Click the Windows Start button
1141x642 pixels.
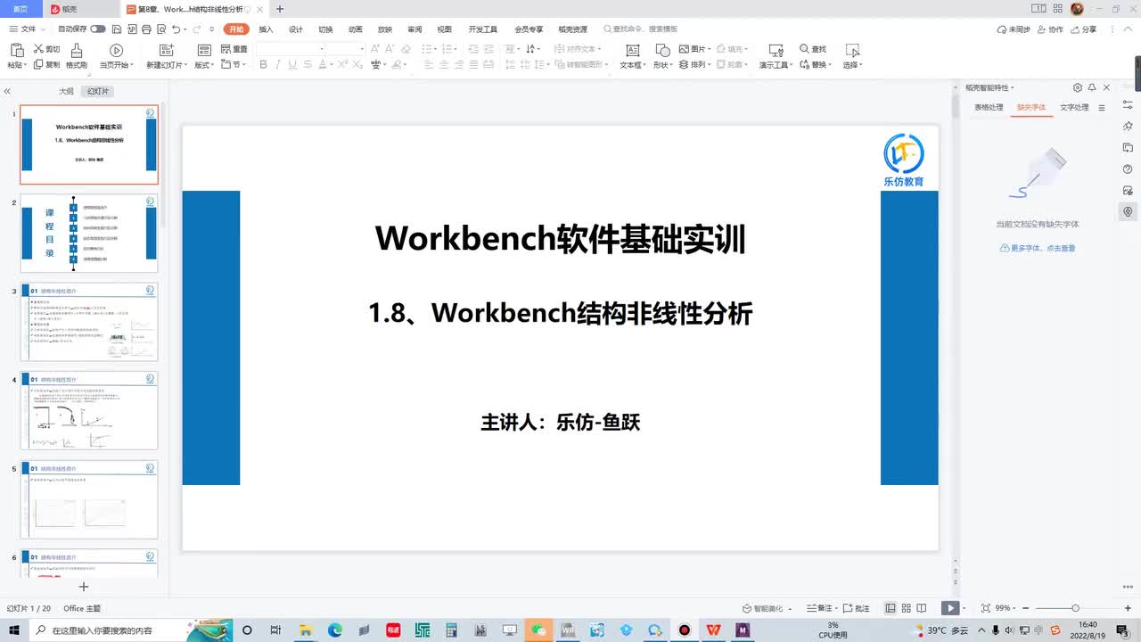14,630
